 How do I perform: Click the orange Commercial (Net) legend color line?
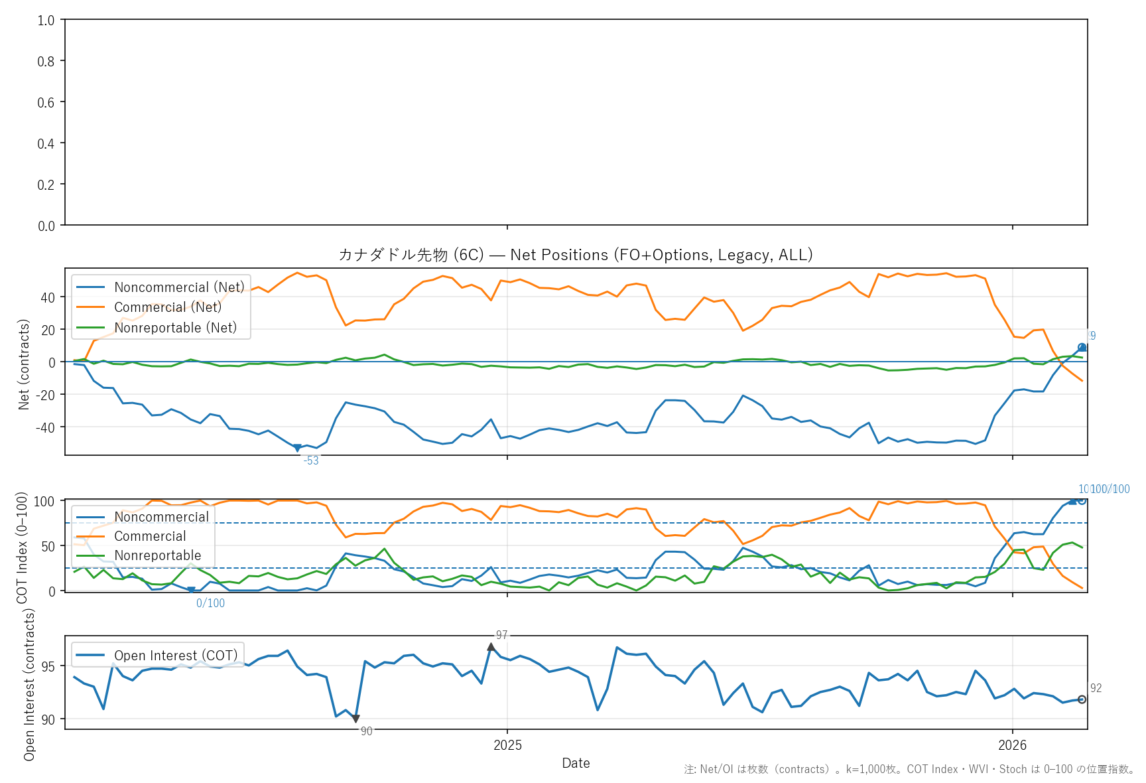(90, 307)
